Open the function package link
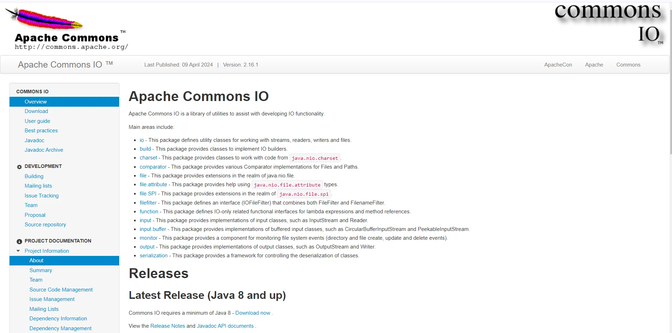Screen dimensions: 672x333 click(x=149, y=212)
